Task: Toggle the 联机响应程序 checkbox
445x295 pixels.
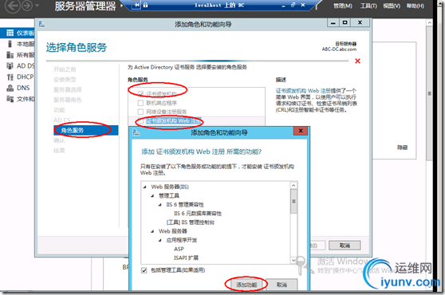Action: point(140,103)
